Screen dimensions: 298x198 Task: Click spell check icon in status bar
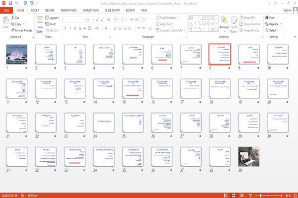(x=23, y=196)
